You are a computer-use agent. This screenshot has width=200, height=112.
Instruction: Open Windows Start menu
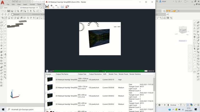[3, 109]
